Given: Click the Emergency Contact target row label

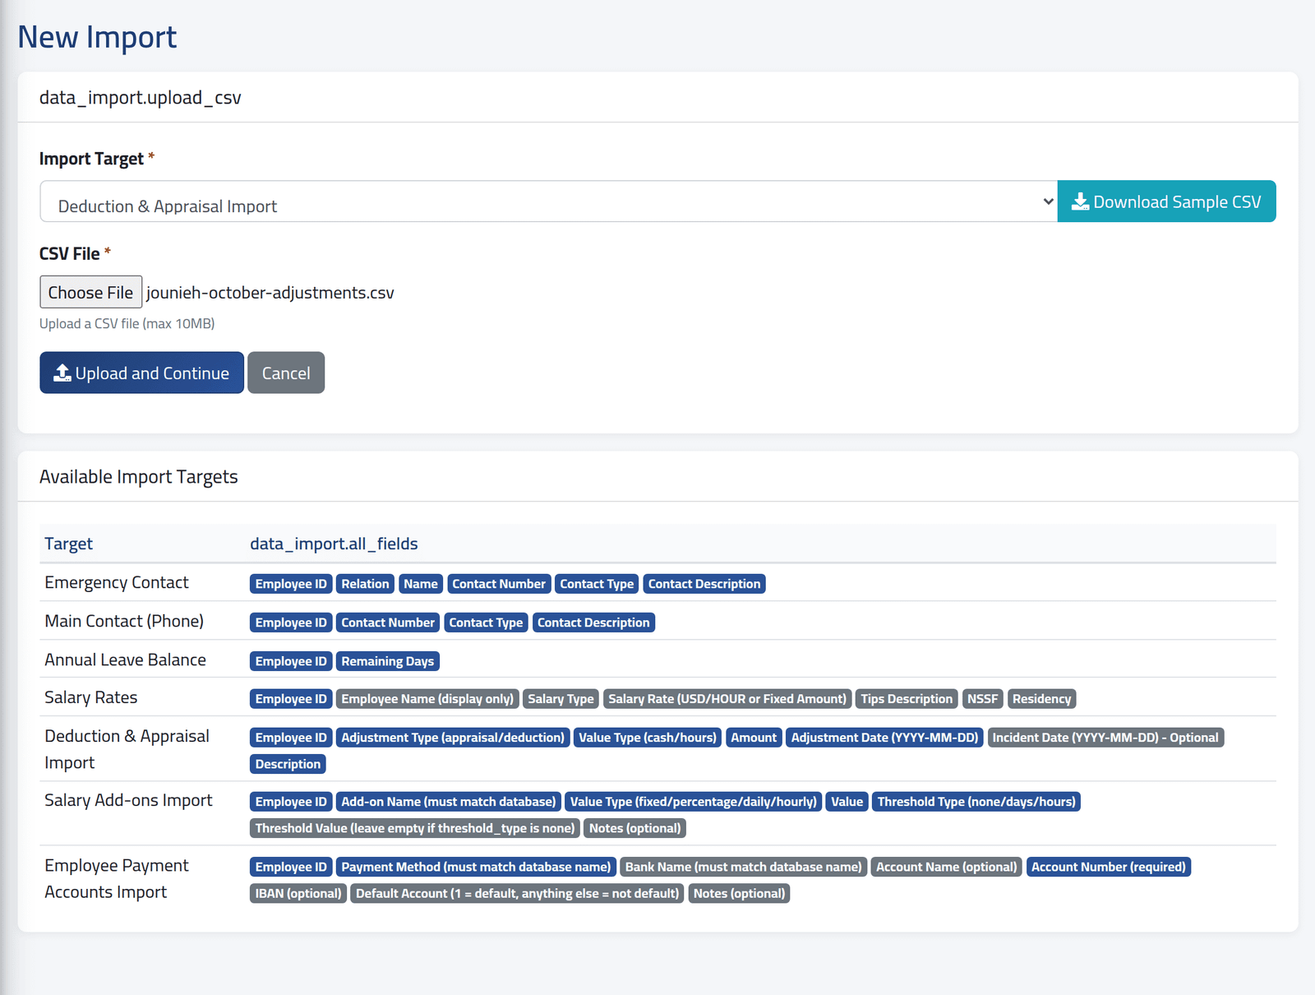Looking at the screenshot, I should point(117,582).
